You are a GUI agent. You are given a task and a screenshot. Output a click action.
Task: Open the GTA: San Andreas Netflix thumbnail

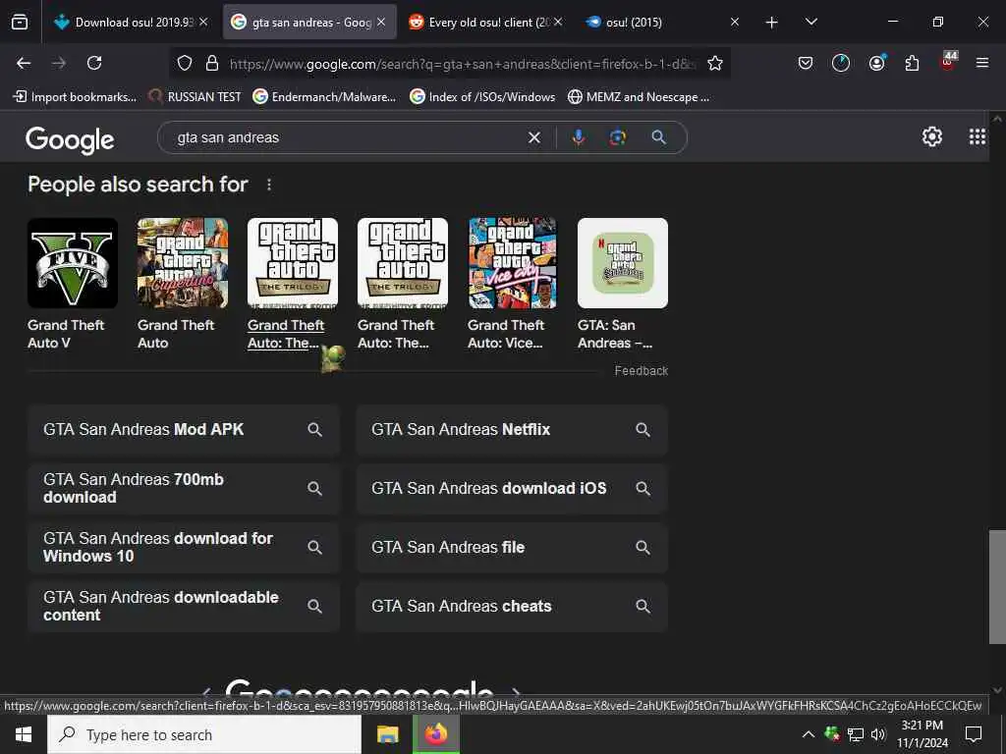[x=622, y=263]
